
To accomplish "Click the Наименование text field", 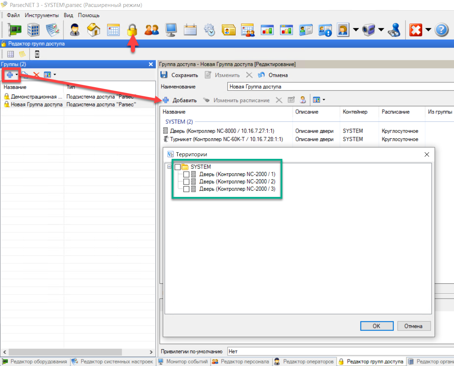I will coord(293,87).
